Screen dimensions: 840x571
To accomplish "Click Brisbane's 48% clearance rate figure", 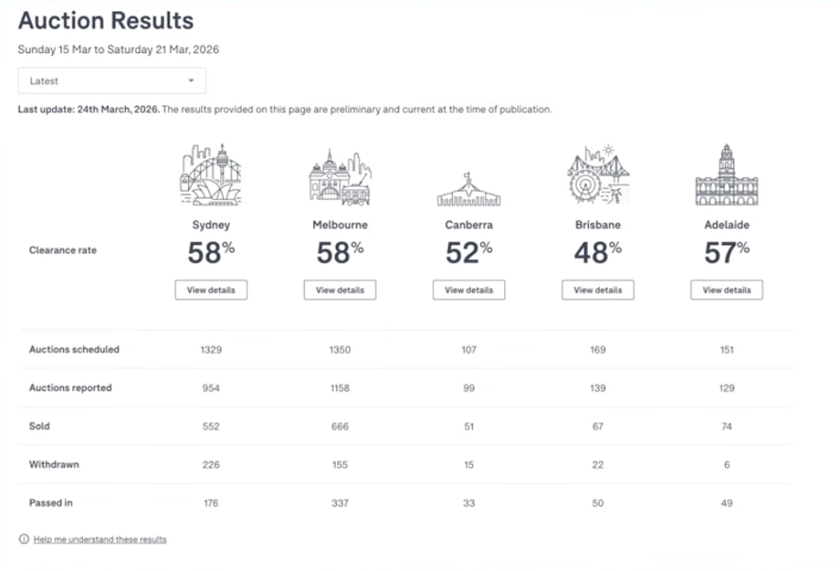I will 598,253.
